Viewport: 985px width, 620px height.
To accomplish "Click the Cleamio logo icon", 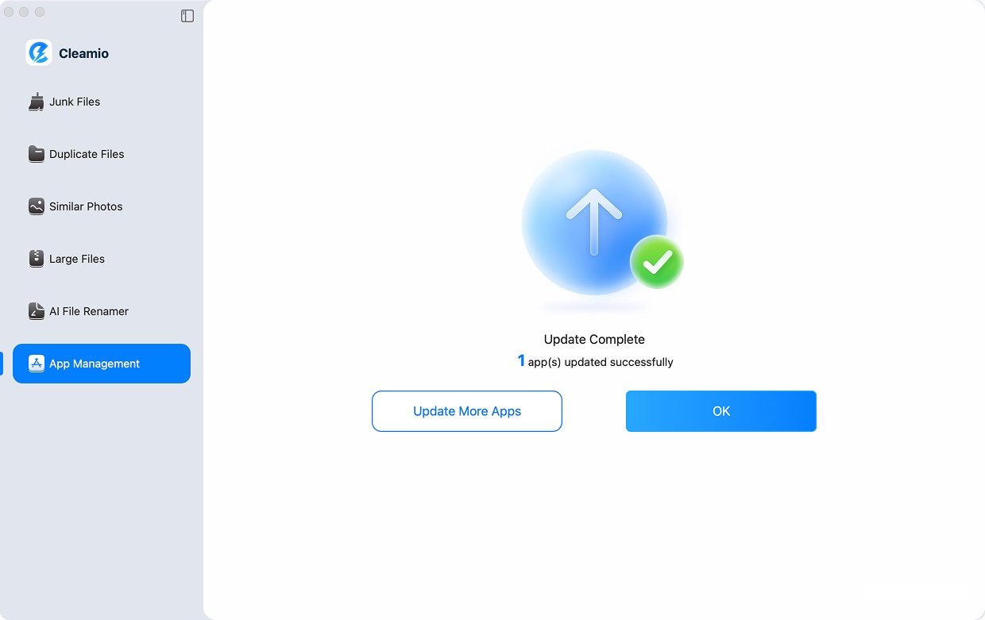I will pyautogui.click(x=38, y=52).
